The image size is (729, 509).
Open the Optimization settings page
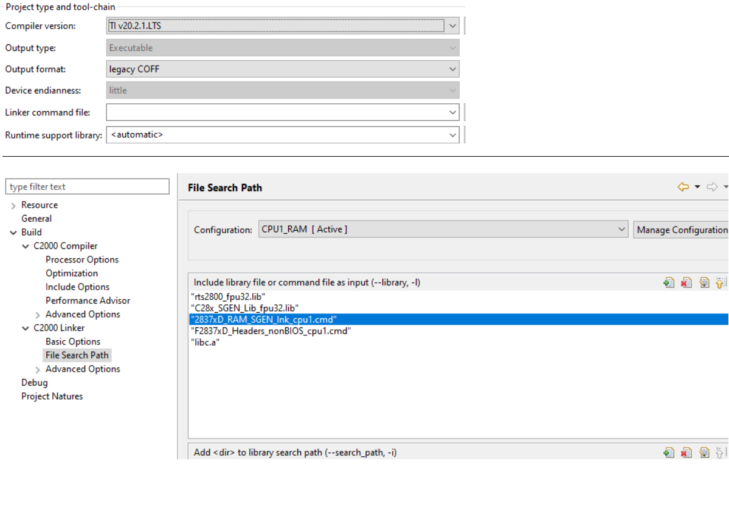[71, 273]
